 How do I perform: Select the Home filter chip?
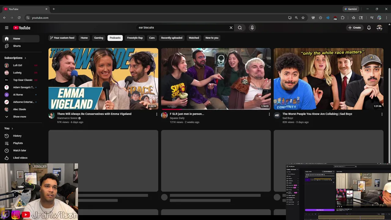(x=84, y=38)
